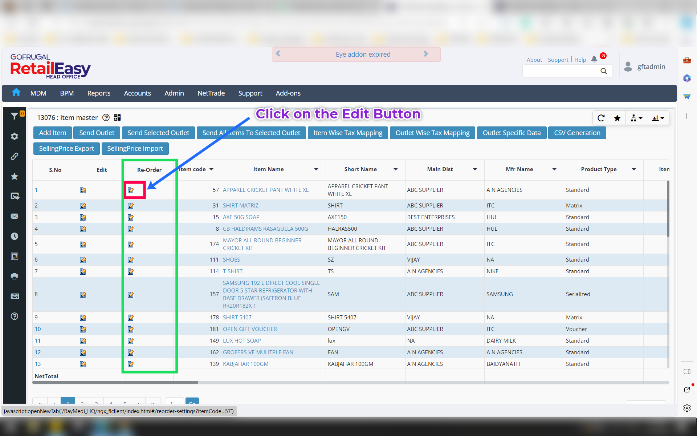Click Edit icon for SHIRT MATRIZ row

click(x=83, y=206)
